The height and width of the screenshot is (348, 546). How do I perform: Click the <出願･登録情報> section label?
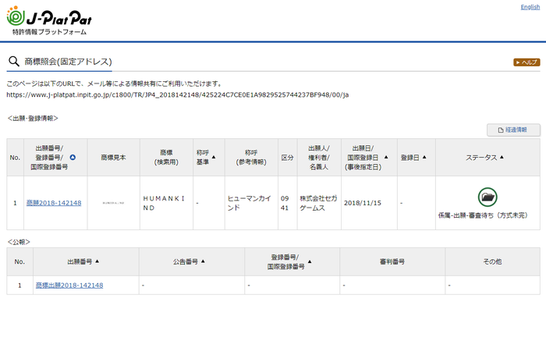33,119
